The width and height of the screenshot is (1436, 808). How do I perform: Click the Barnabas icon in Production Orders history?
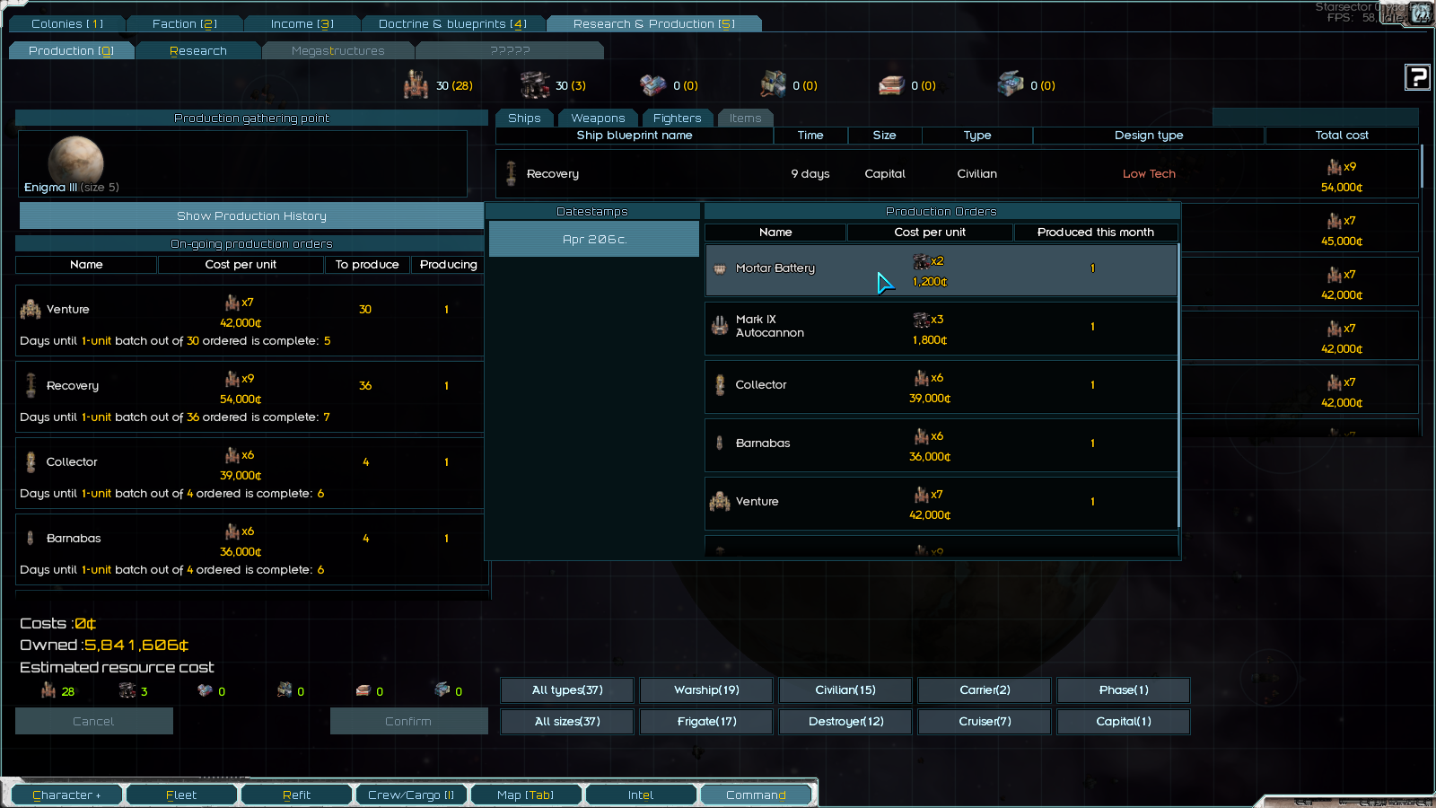click(720, 443)
